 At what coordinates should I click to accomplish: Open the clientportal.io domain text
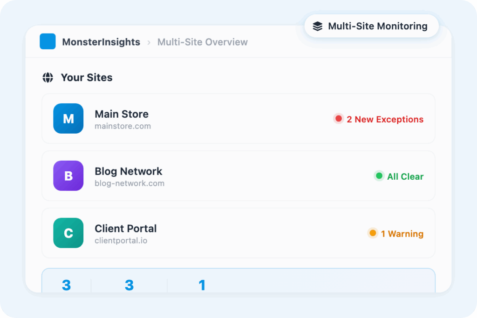(x=121, y=241)
